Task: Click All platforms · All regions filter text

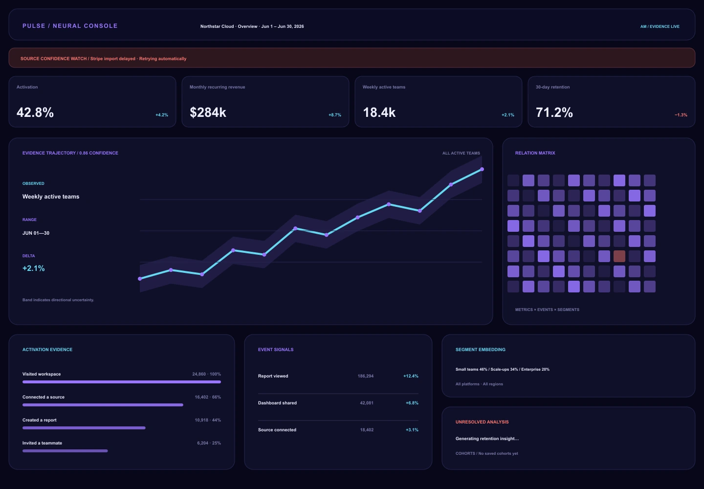Action: tap(479, 384)
